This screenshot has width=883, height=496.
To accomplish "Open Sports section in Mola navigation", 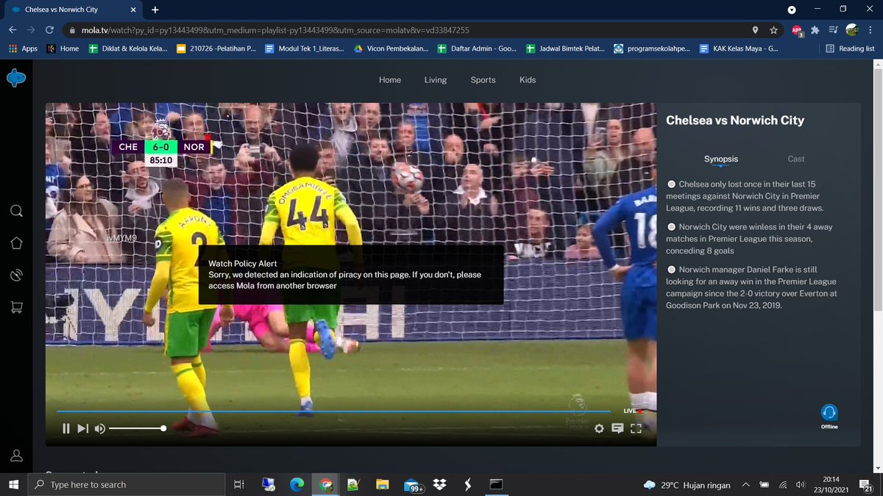I will pos(483,80).
